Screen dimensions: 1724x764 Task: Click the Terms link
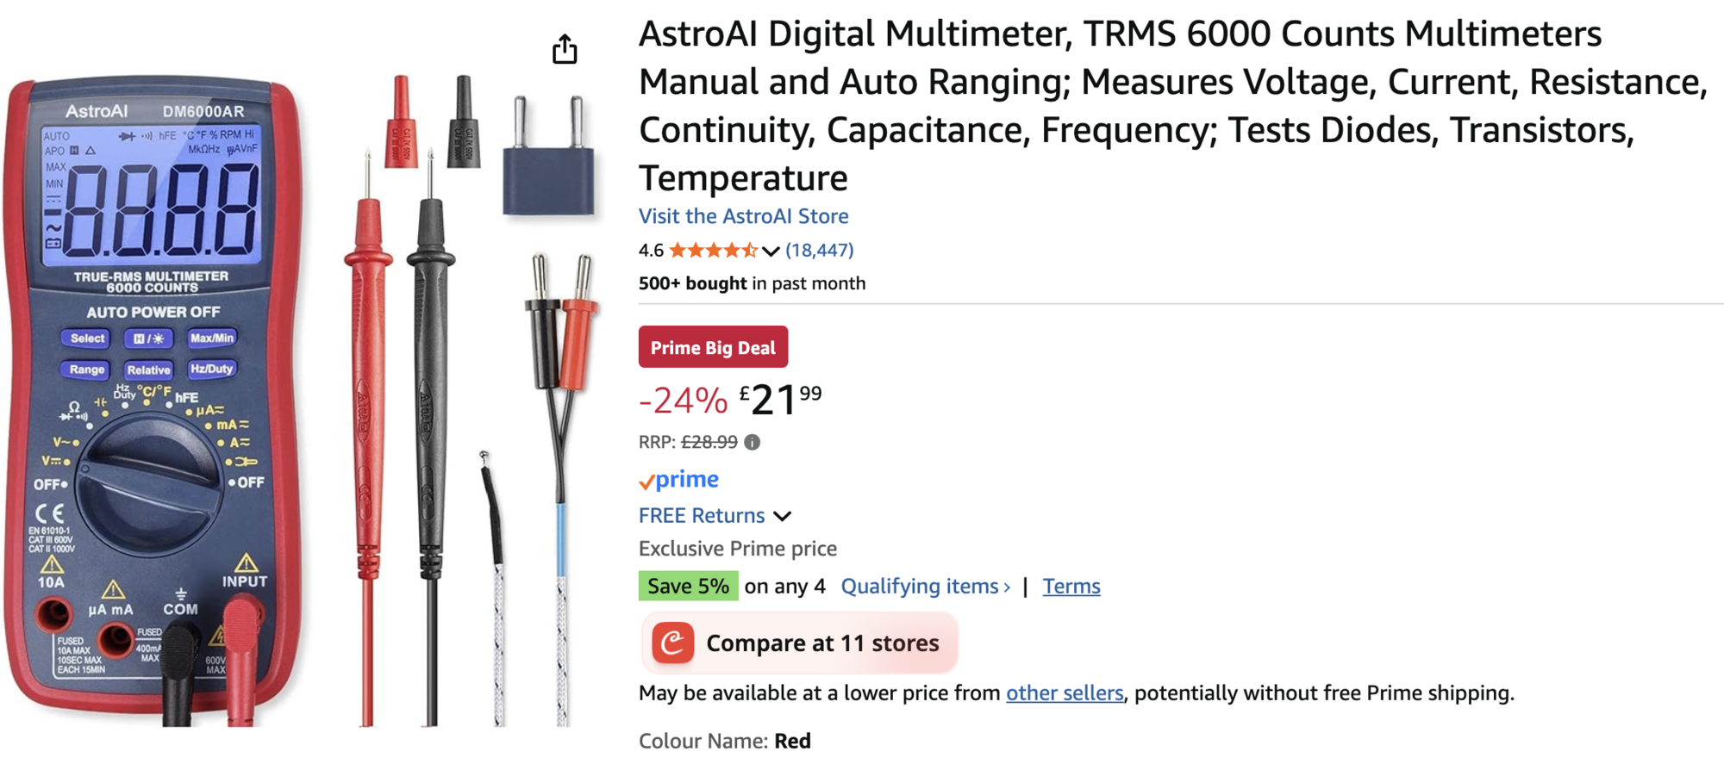pyautogui.click(x=1071, y=587)
